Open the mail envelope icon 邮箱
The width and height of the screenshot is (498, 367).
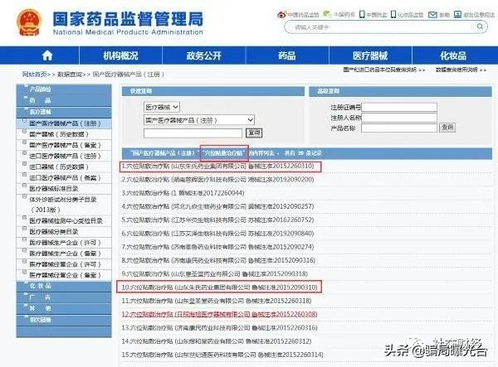pos(432,15)
